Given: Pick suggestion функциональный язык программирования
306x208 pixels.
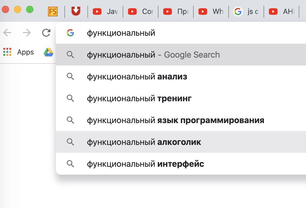Looking at the screenshot, I should pyautogui.click(x=181, y=120).
